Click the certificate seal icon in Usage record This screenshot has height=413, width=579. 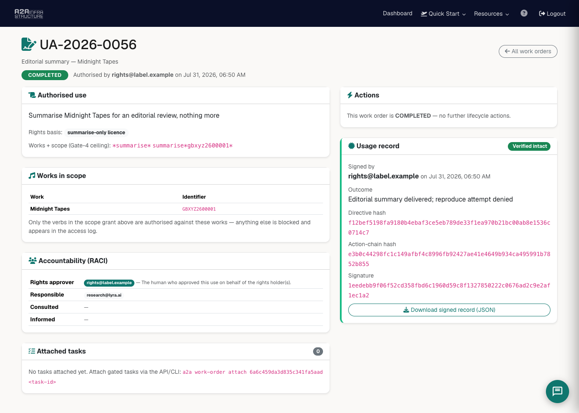(352, 146)
